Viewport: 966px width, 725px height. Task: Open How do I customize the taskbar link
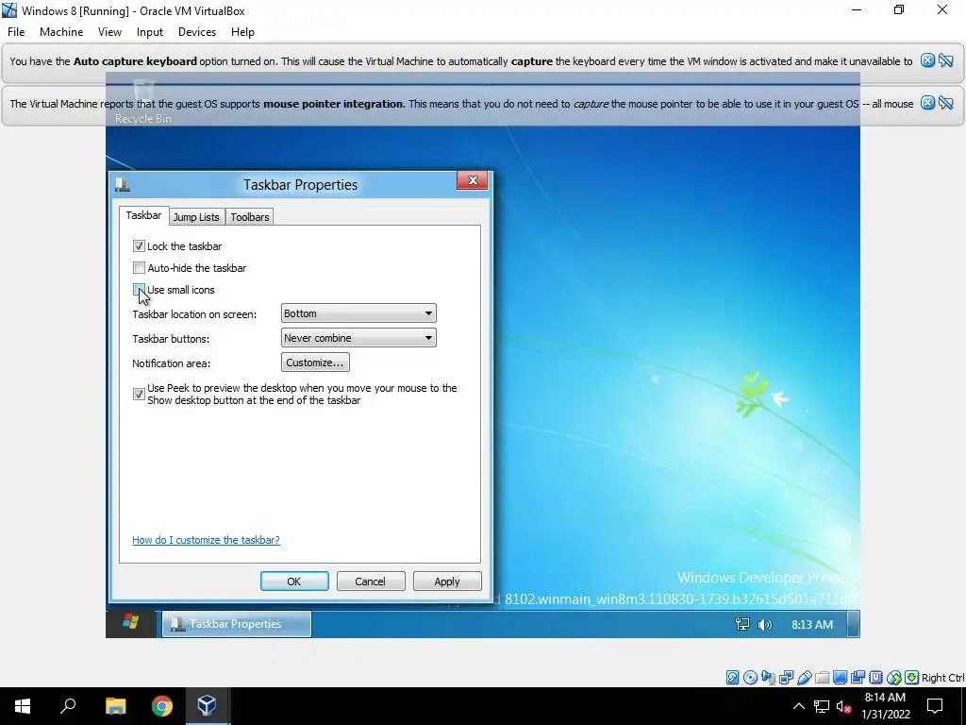206,540
